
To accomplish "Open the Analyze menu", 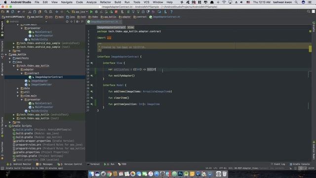I will pos(91,2).
